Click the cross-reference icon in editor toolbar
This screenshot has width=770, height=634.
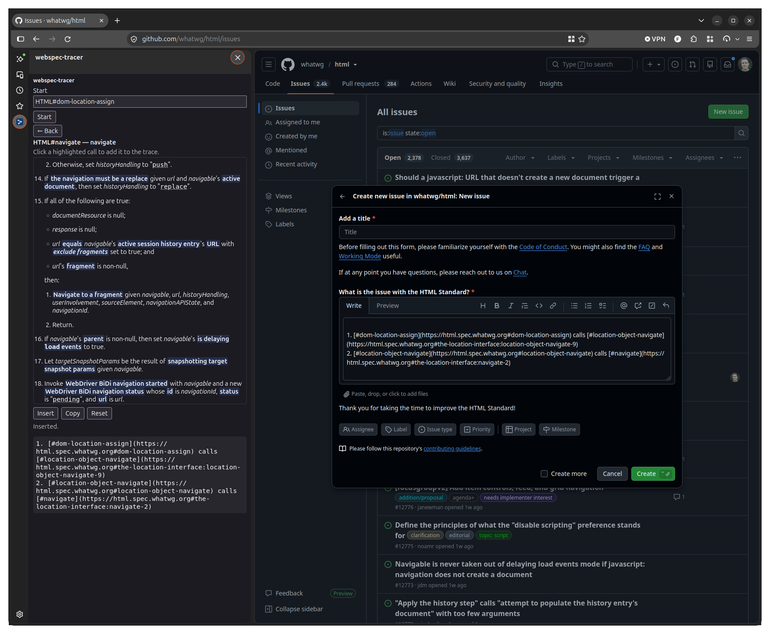638,306
